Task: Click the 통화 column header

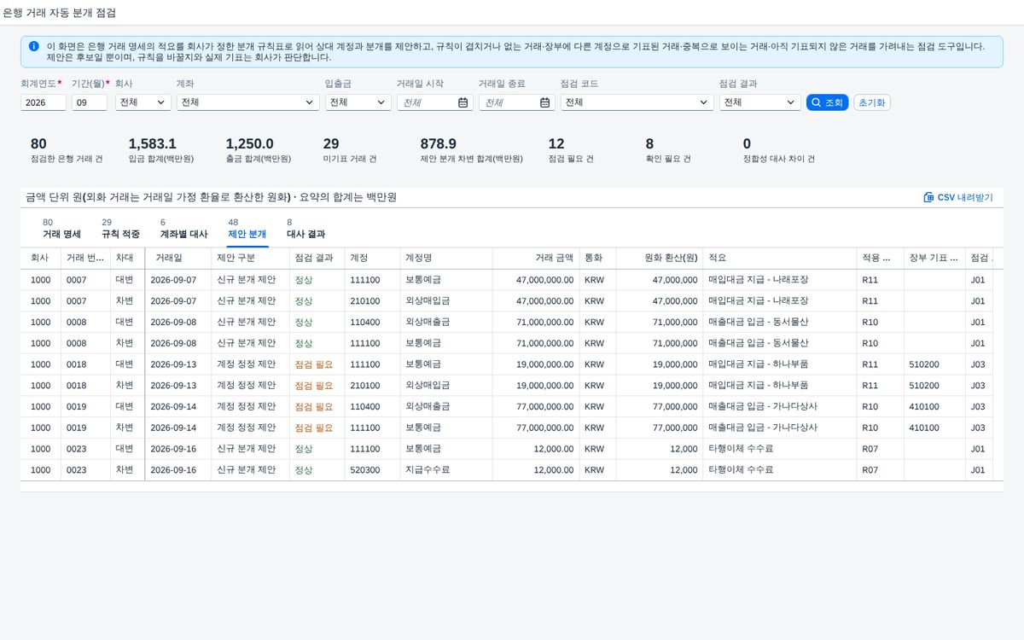Action: pyautogui.click(x=597, y=258)
